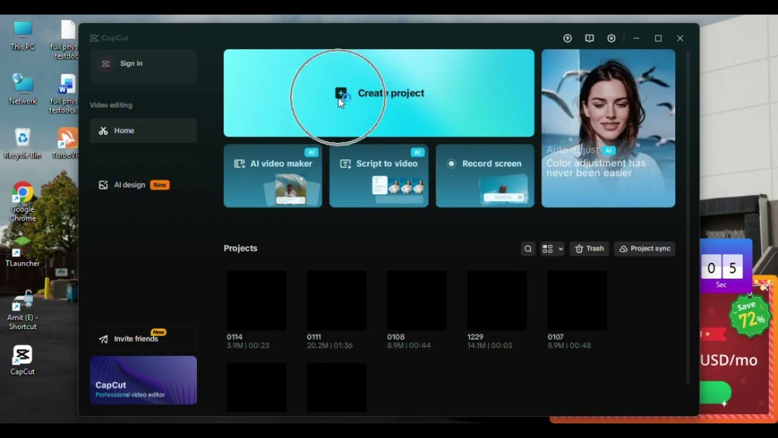
Task: Click the search projects magnifier icon
Action: coord(528,249)
